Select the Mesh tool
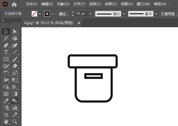The height and width of the screenshot is (126, 178). [x=6, y=94]
